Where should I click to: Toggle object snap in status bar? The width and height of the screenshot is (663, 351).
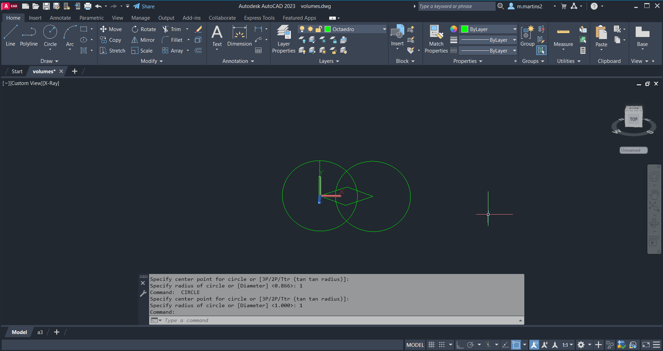pyautogui.click(x=516, y=345)
